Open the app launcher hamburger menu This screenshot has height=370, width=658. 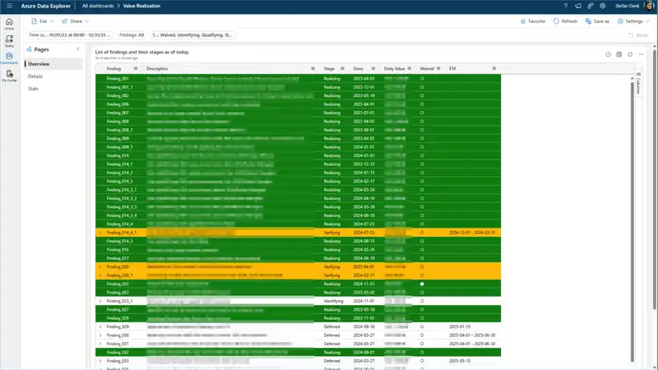[9, 6]
